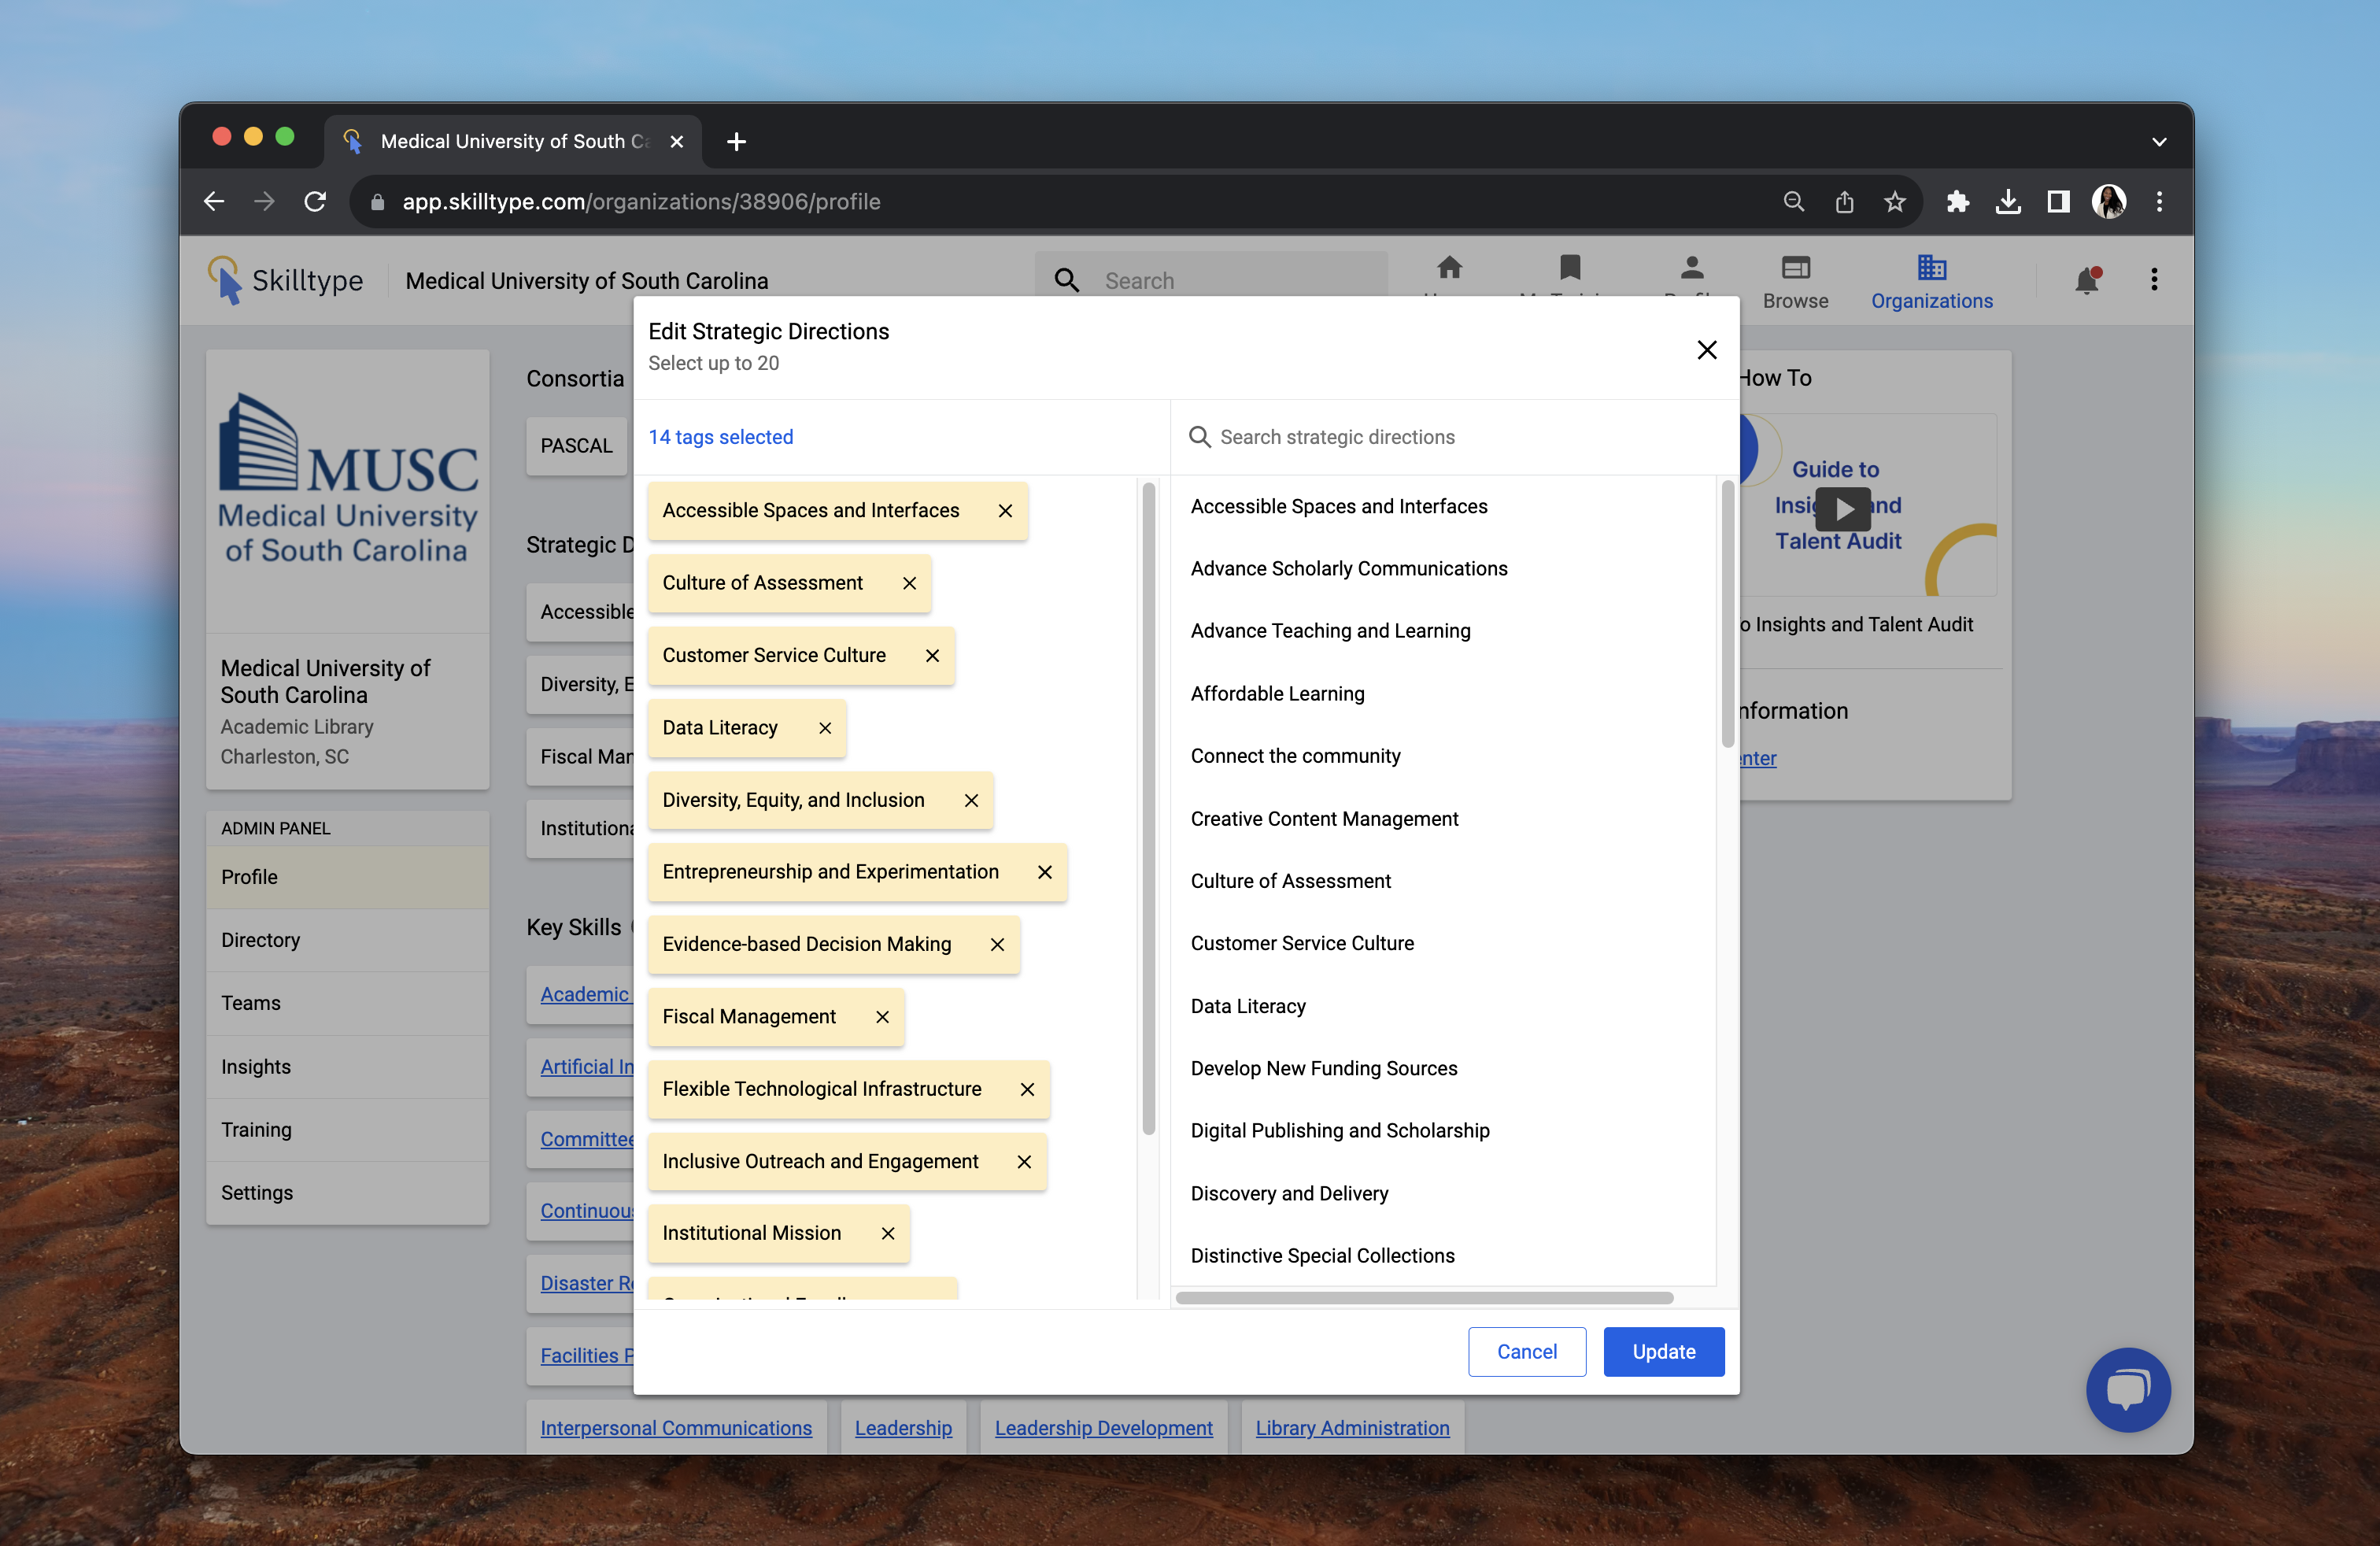This screenshot has width=2380, height=1546.
Task: Open the Organizations building icon
Action: (1931, 268)
